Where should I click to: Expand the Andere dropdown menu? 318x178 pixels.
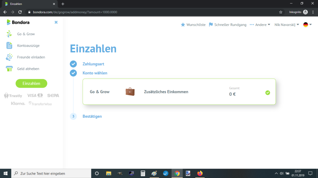[x=260, y=25]
